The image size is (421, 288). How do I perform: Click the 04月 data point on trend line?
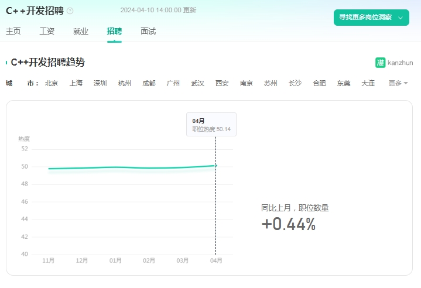coord(216,166)
